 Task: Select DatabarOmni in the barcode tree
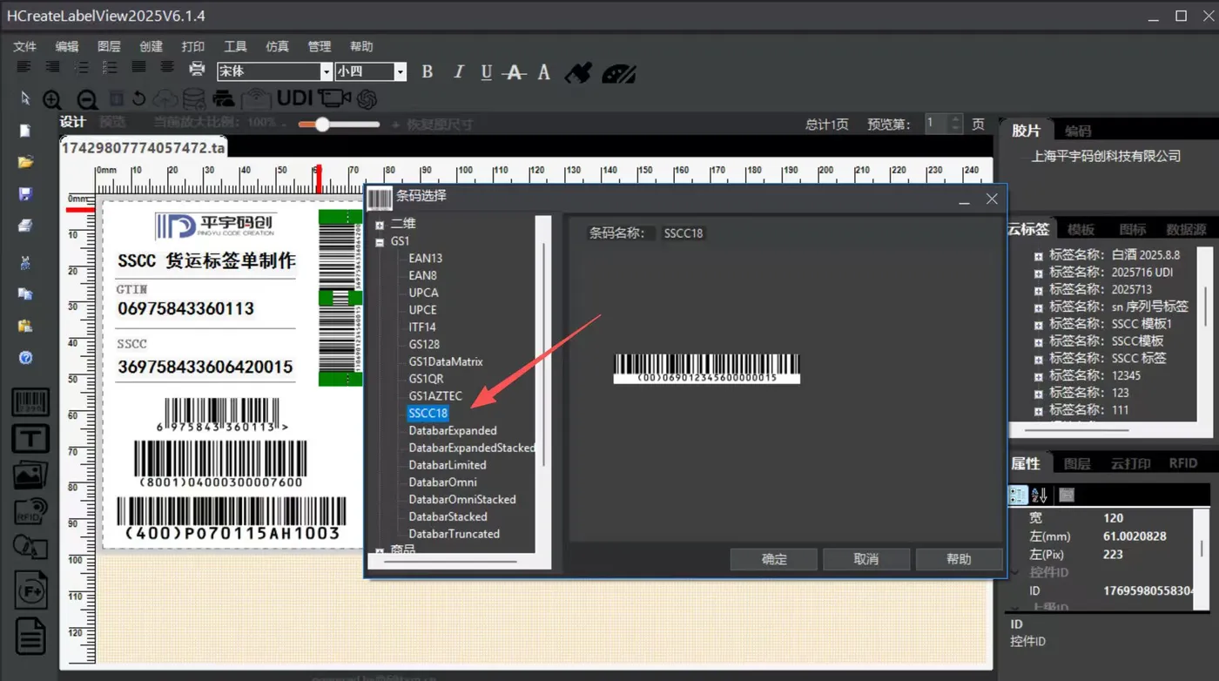tap(443, 482)
